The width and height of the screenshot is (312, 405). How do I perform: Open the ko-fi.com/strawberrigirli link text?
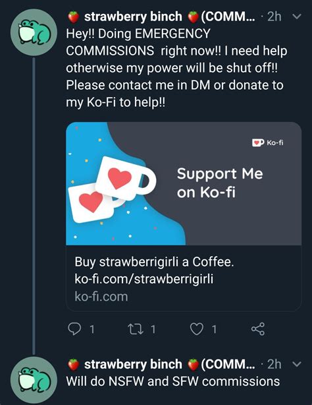(144, 279)
